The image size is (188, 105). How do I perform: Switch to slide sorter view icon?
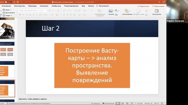(122, 104)
